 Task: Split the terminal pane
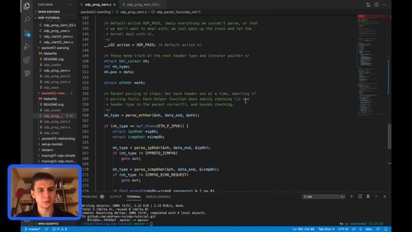(360, 197)
